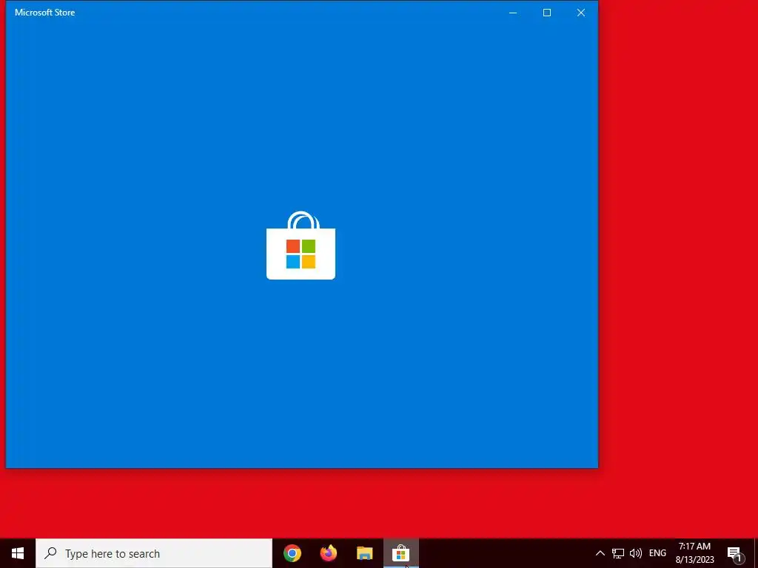This screenshot has height=568, width=758.
Task: Click the taskbar search box
Action: tap(154, 553)
